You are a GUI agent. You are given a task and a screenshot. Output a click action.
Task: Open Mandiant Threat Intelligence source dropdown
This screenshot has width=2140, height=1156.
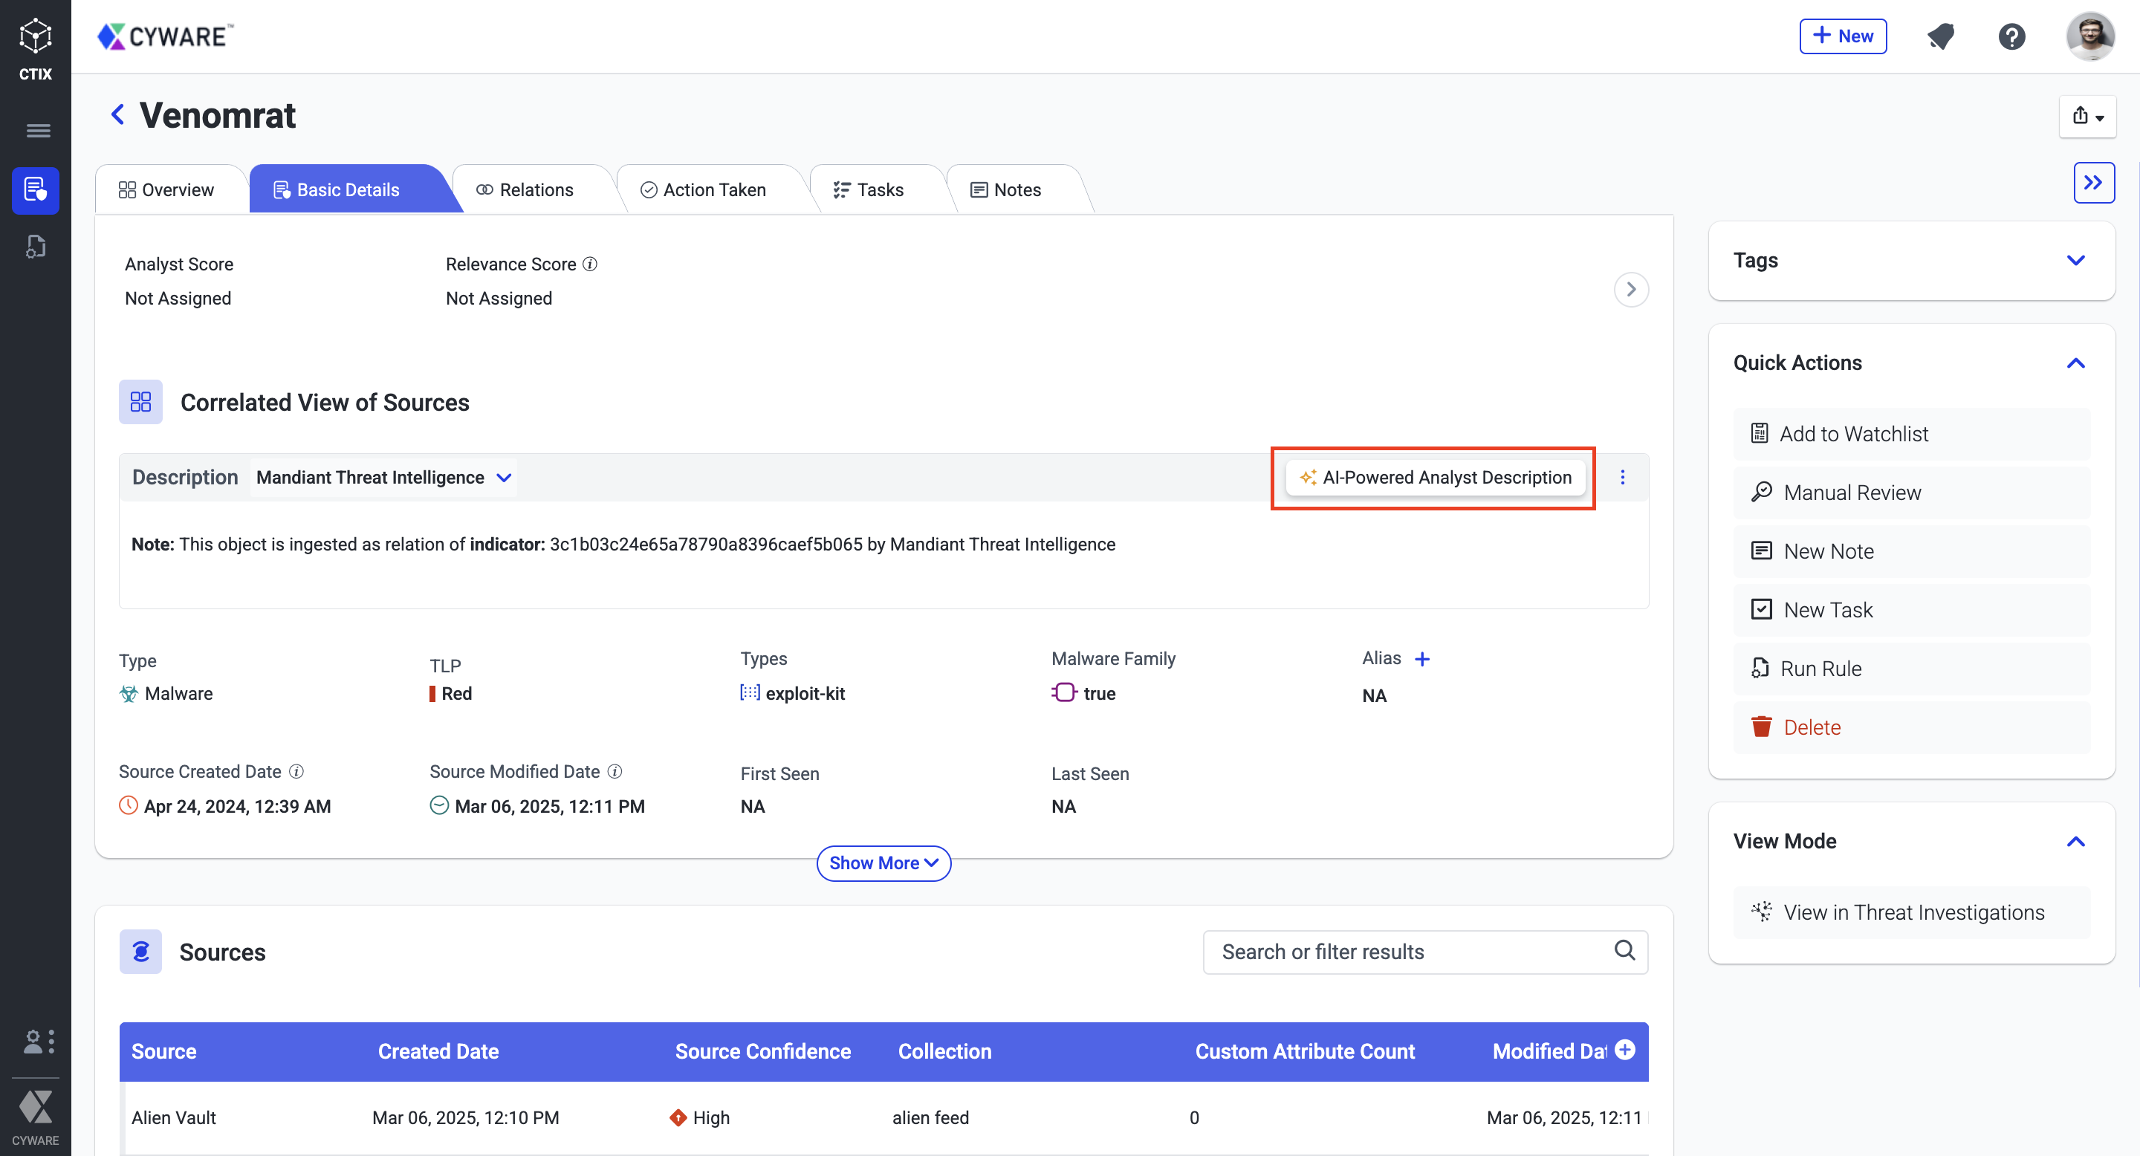coord(384,478)
